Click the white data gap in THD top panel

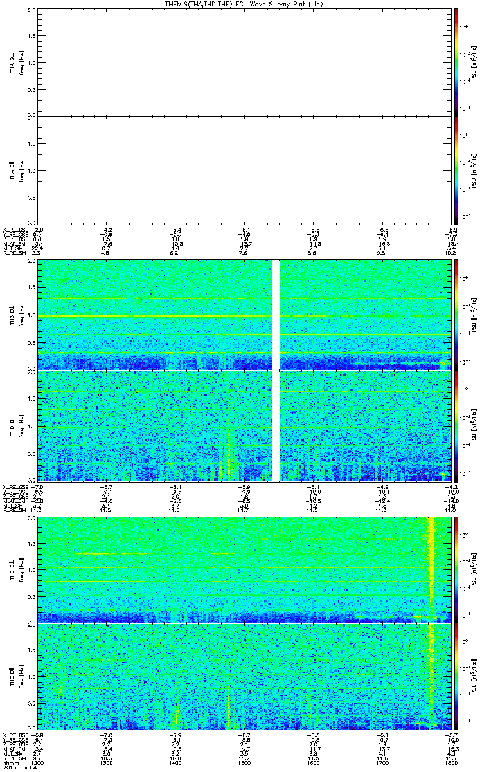tap(277, 315)
